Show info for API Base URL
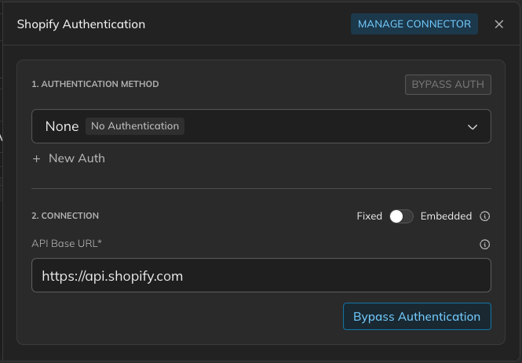 tap(484, 245)
